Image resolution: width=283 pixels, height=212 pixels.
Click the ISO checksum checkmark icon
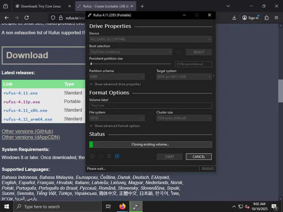pyautogui.click(x=179, y=52)
